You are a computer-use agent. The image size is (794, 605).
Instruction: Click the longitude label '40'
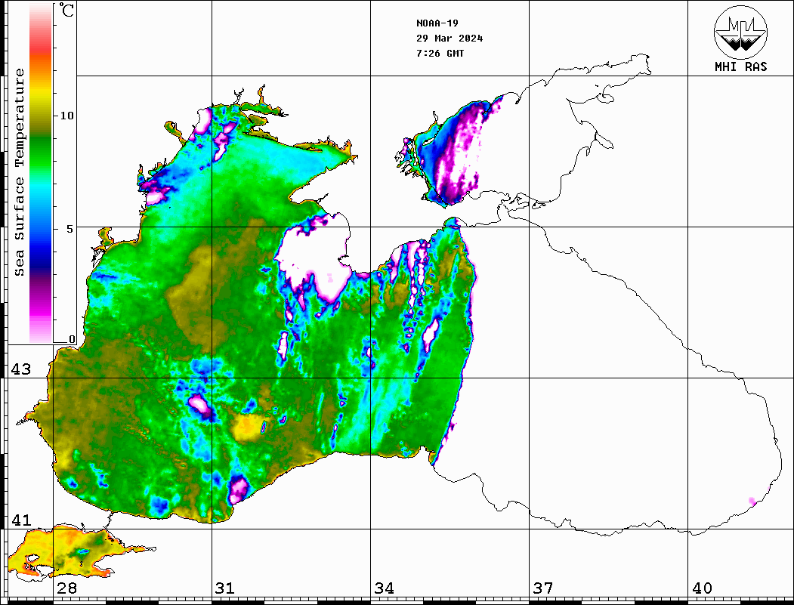[x=702, y=588]
